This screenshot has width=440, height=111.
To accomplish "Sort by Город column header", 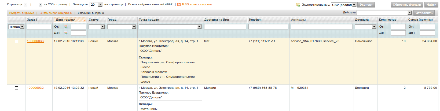I will [112, 20].
